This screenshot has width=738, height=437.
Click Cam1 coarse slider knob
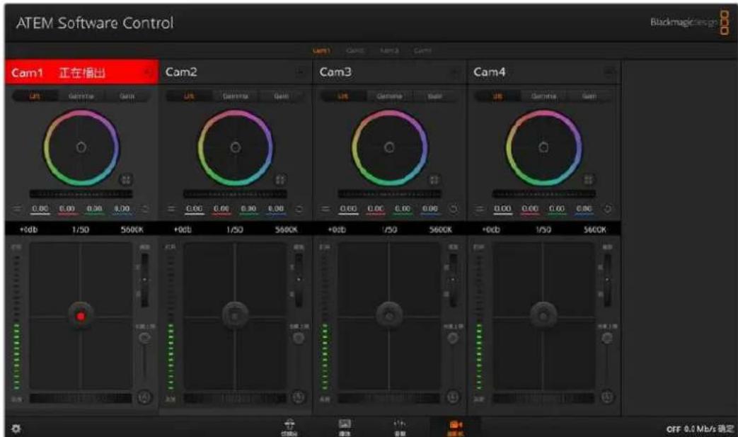pyautogui.click(x=144, y=338)
